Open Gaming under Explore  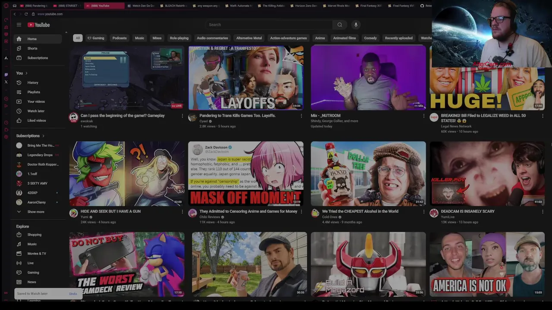(x=38, y=273)
